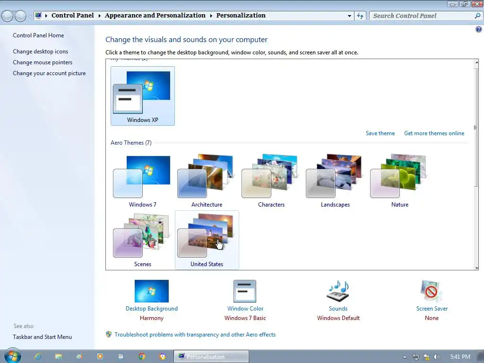Click the themes list scrollbar thumb
The width and height of the screenshot is (484, 363).
point(475,128)
